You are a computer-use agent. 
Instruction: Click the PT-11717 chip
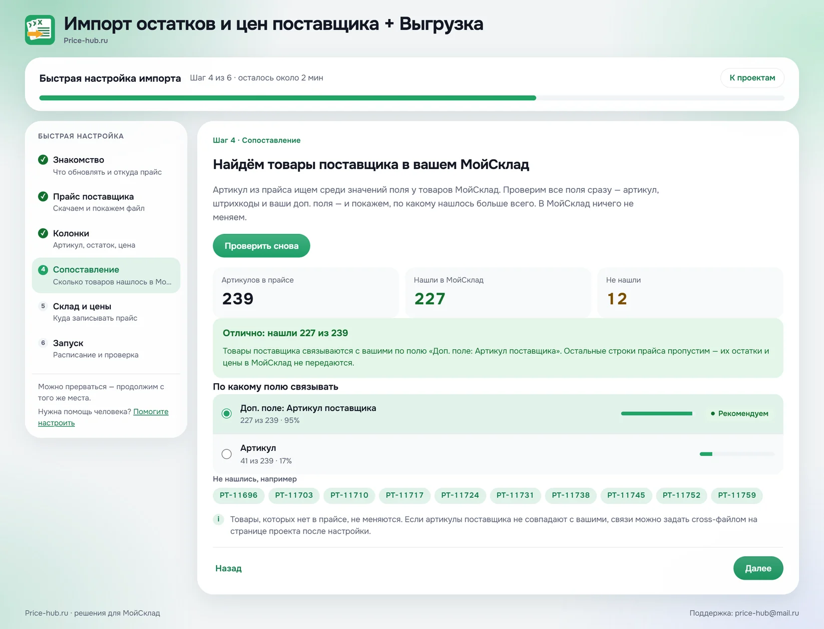[x=405, y=495]
